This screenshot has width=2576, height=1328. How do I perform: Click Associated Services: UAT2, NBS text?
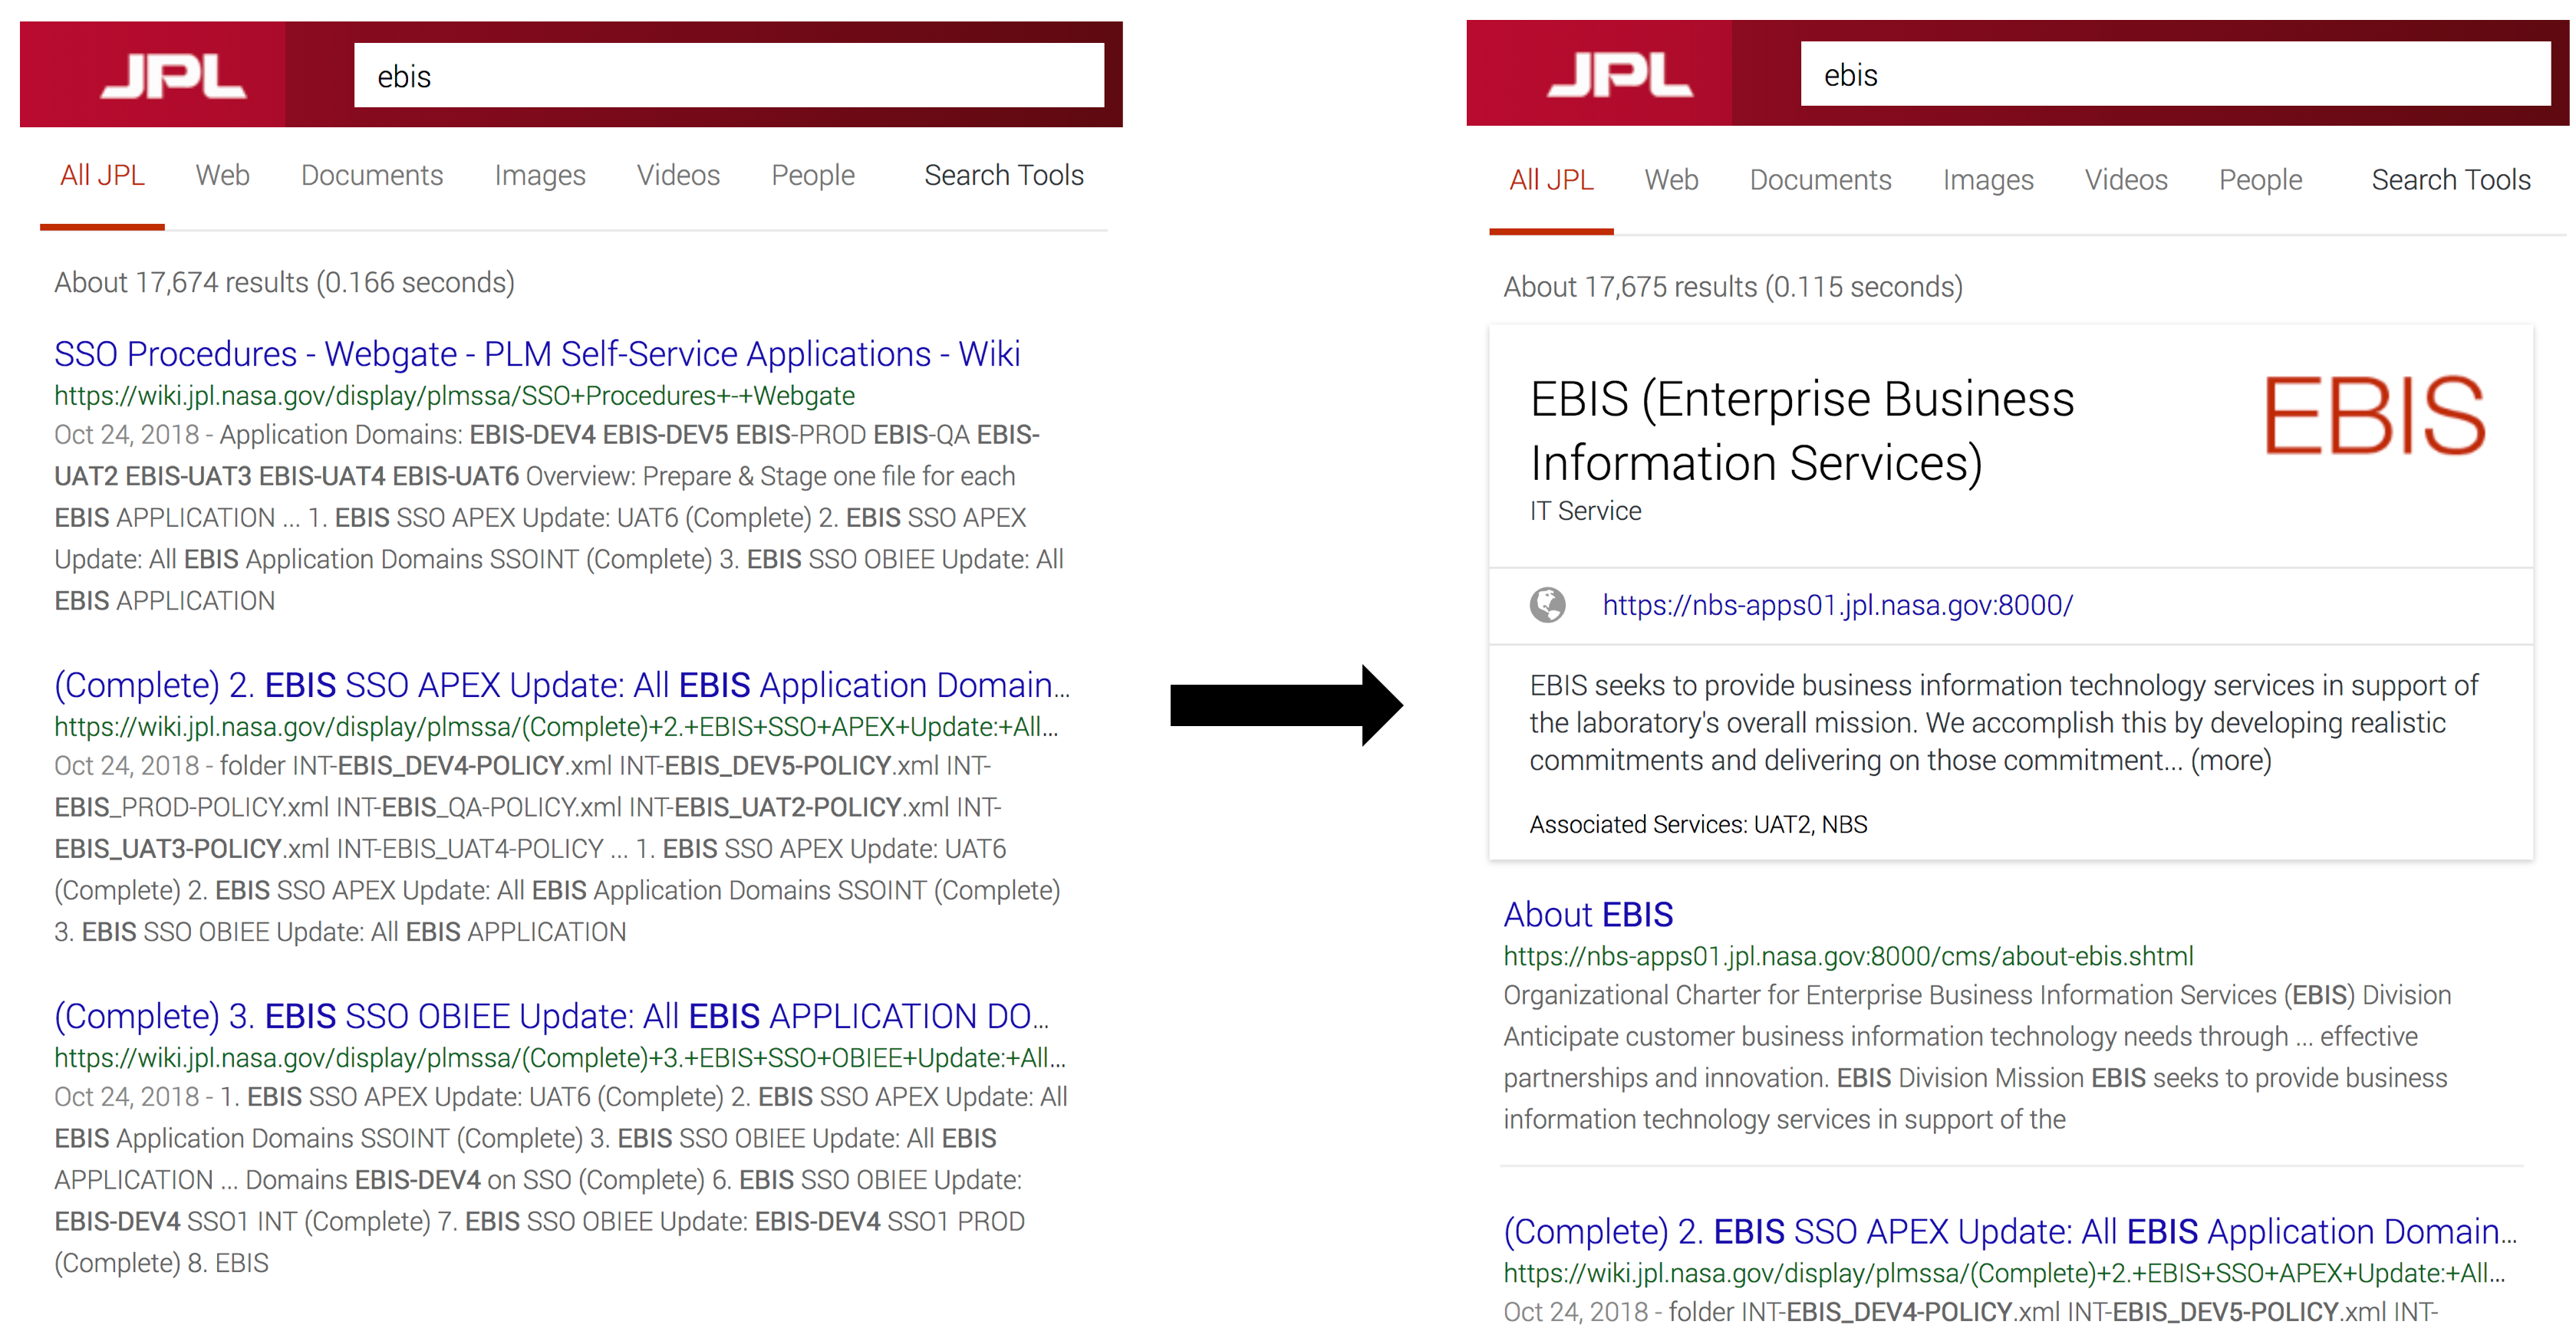pos(1698,824)
